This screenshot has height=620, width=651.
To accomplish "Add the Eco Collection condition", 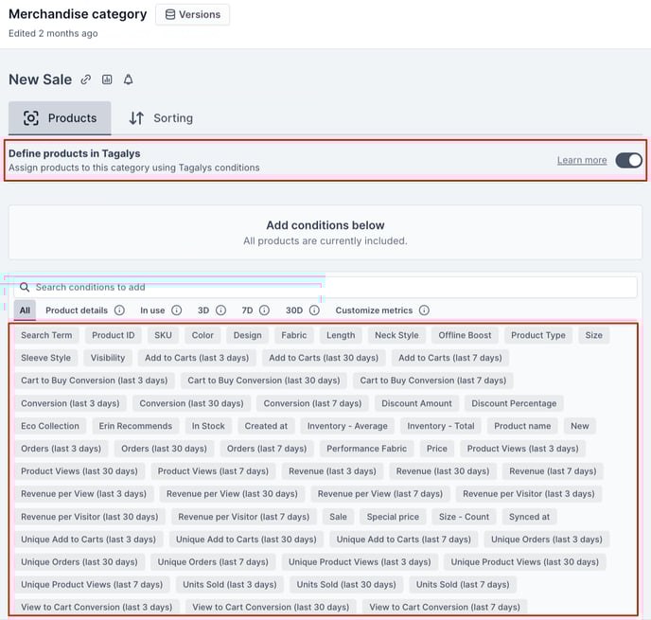I will [x=50, y=426].
